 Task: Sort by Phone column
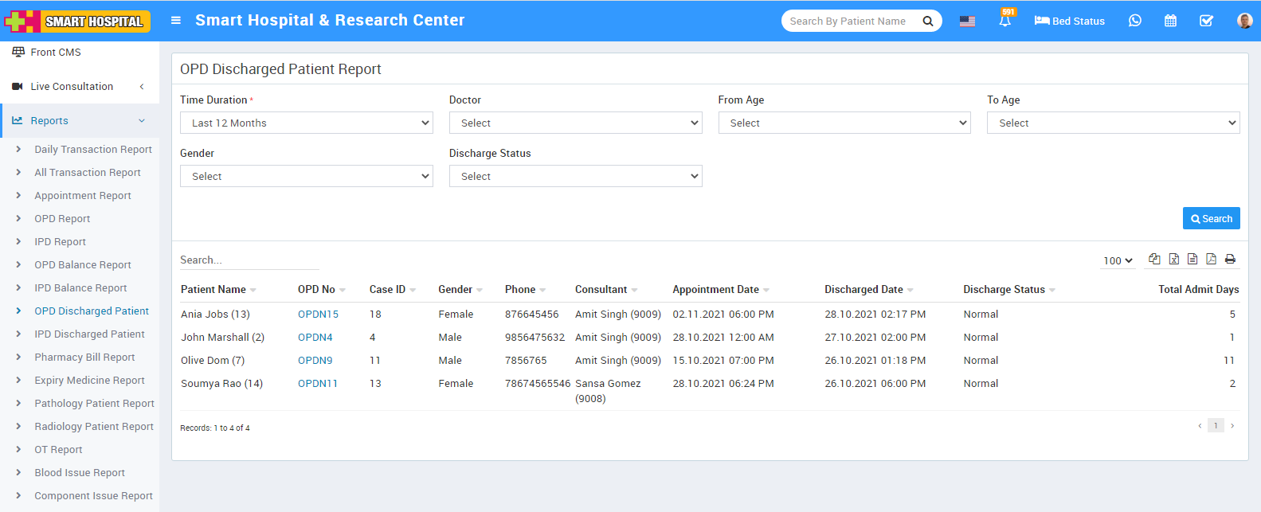(525, 290)
